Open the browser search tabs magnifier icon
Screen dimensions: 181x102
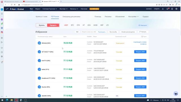point(168,1)
